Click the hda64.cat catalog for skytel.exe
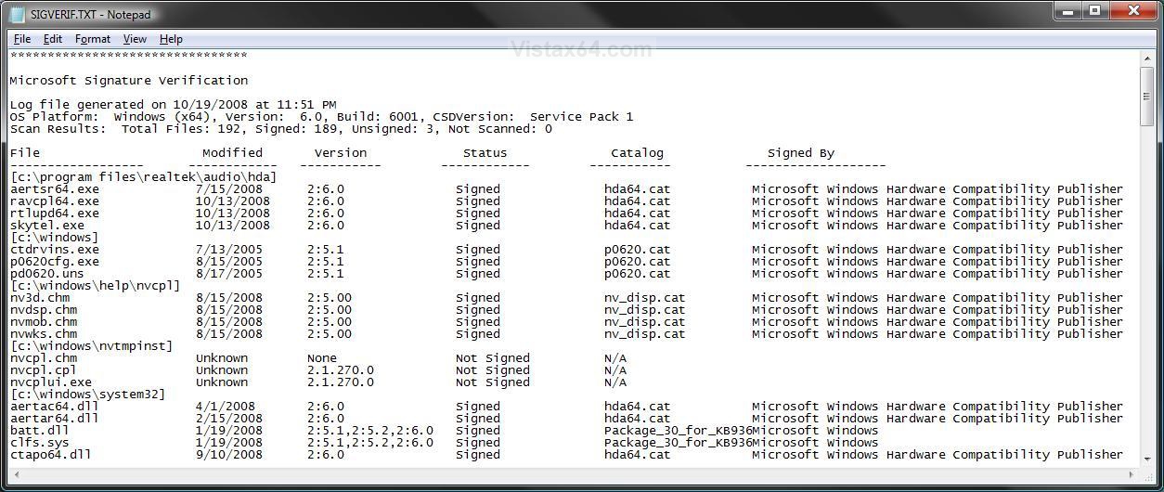Viewport: 1164px width, 492px height. [637, 226]
